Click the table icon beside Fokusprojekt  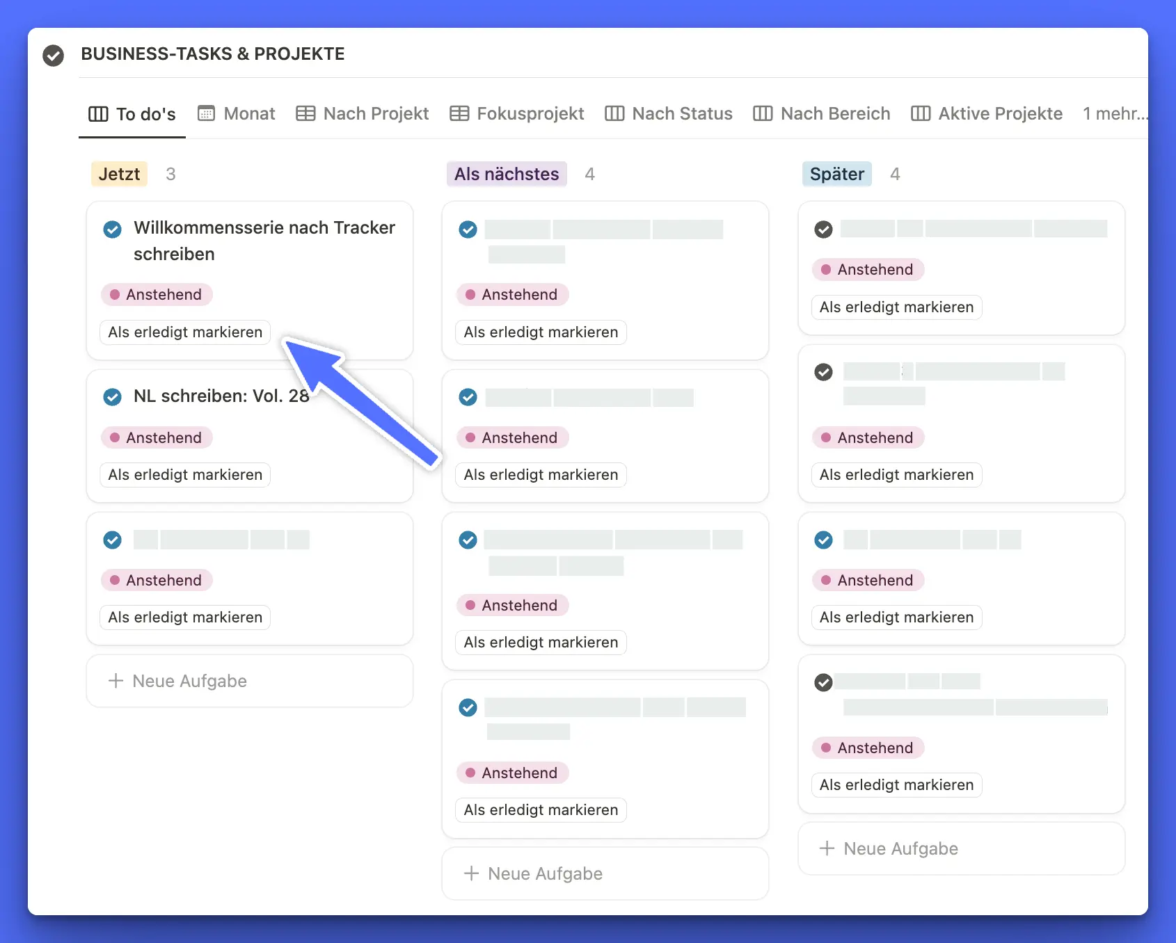click(x=459, y=113)
